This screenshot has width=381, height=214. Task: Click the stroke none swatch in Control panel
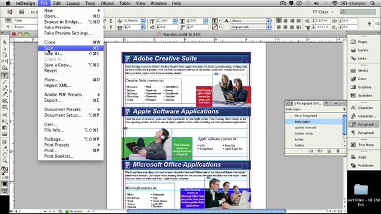click(214, 27)
